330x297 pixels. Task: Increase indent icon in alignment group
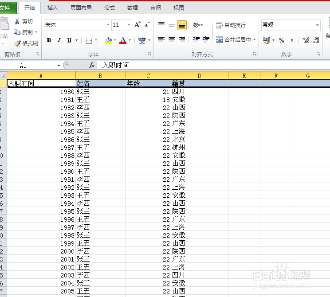pos(206,40)
